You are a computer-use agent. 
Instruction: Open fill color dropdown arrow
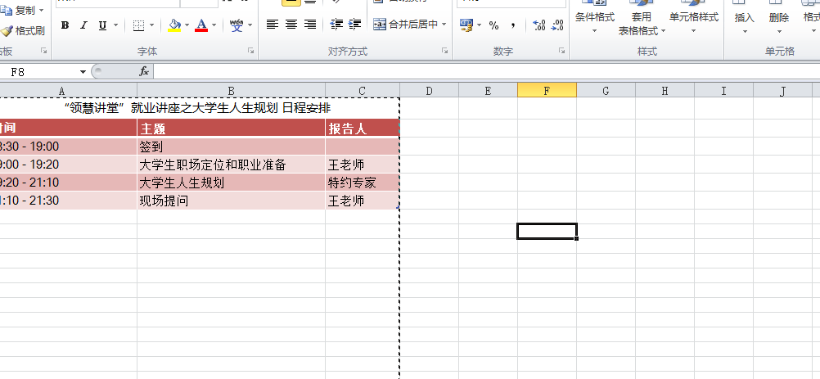[x=187, y=25]
